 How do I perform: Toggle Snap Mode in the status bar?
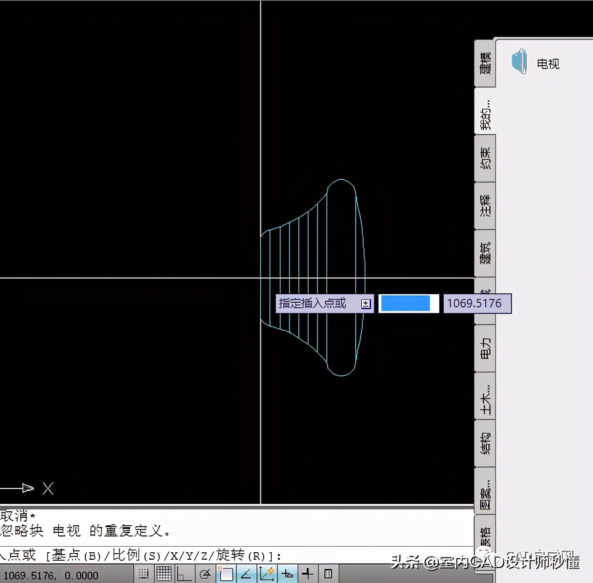[x=144, y=574]
